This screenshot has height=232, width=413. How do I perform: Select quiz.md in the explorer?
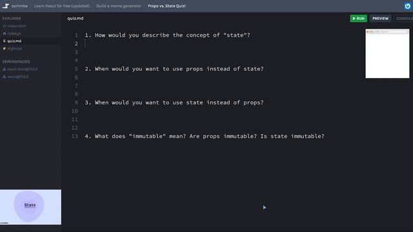pyautogui.click(x=14, y=41)
